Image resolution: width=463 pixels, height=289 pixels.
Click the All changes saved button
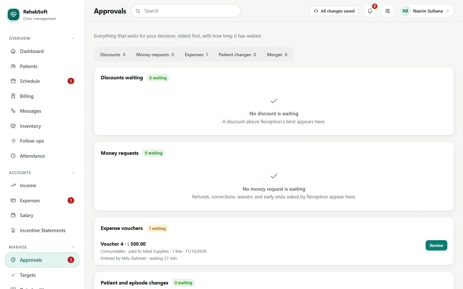pos(334,11)
